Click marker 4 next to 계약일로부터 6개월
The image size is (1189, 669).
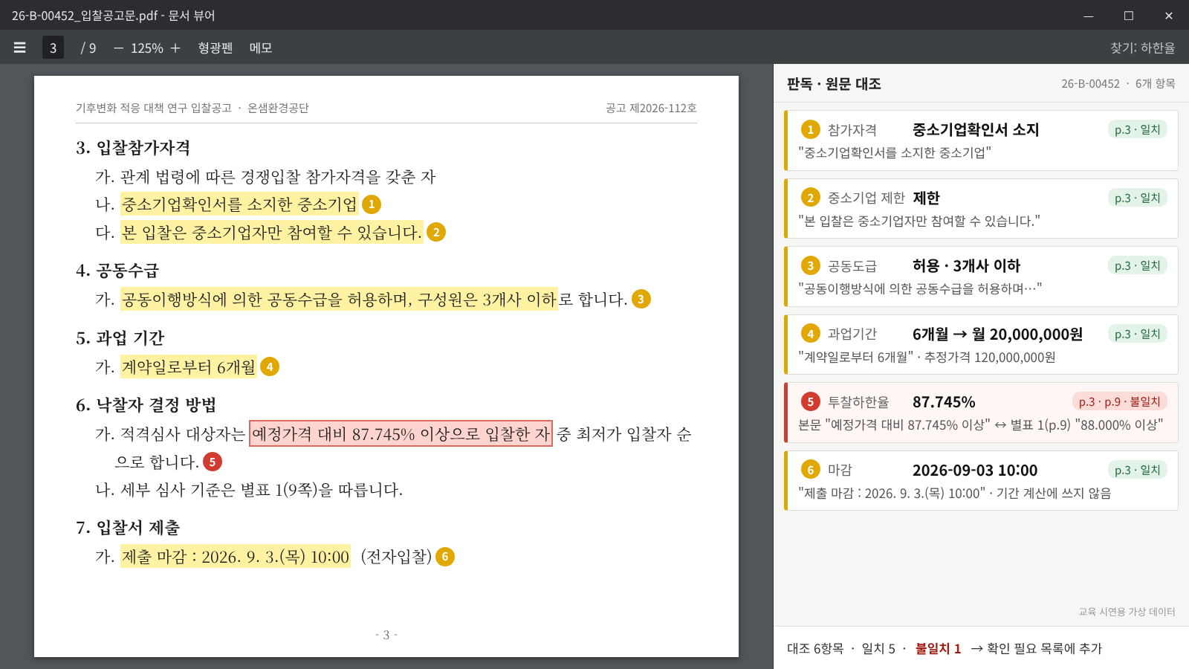tap(270, 366)
